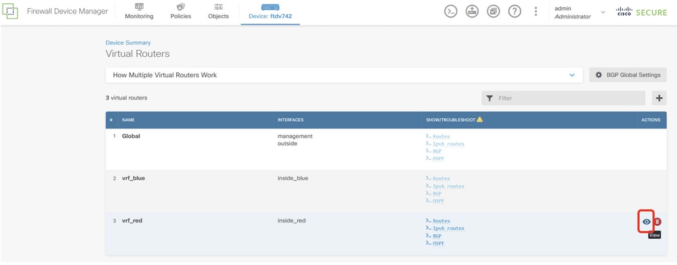Image resolution: width=677 pixels, height=265 pixels.
Task: Expand How Multiple Virtual Routers Work panel
Action: coord(344,75)
